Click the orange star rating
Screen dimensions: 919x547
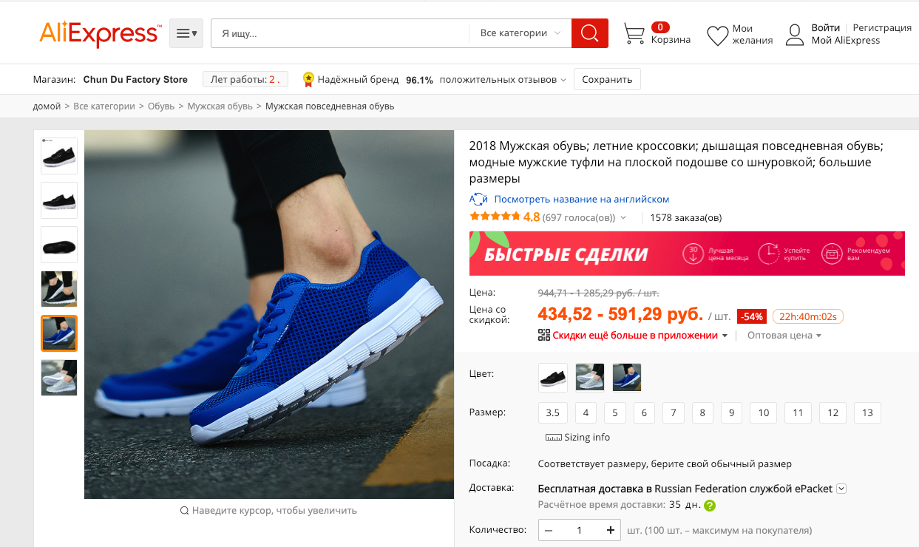(x=495, y=217)
